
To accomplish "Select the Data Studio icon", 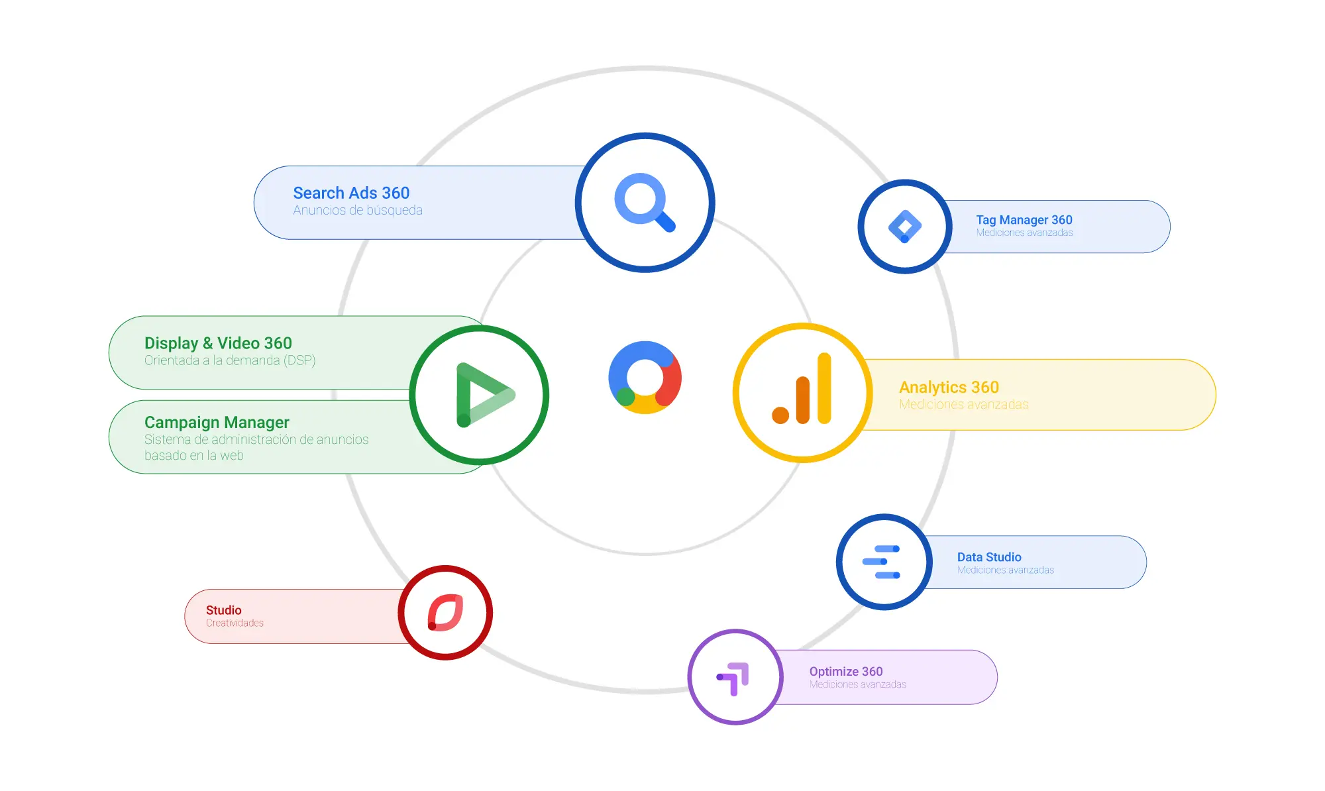I will pos(882,562).
